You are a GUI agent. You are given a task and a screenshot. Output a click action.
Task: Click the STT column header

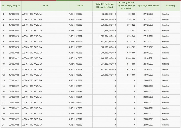[3, 5]
